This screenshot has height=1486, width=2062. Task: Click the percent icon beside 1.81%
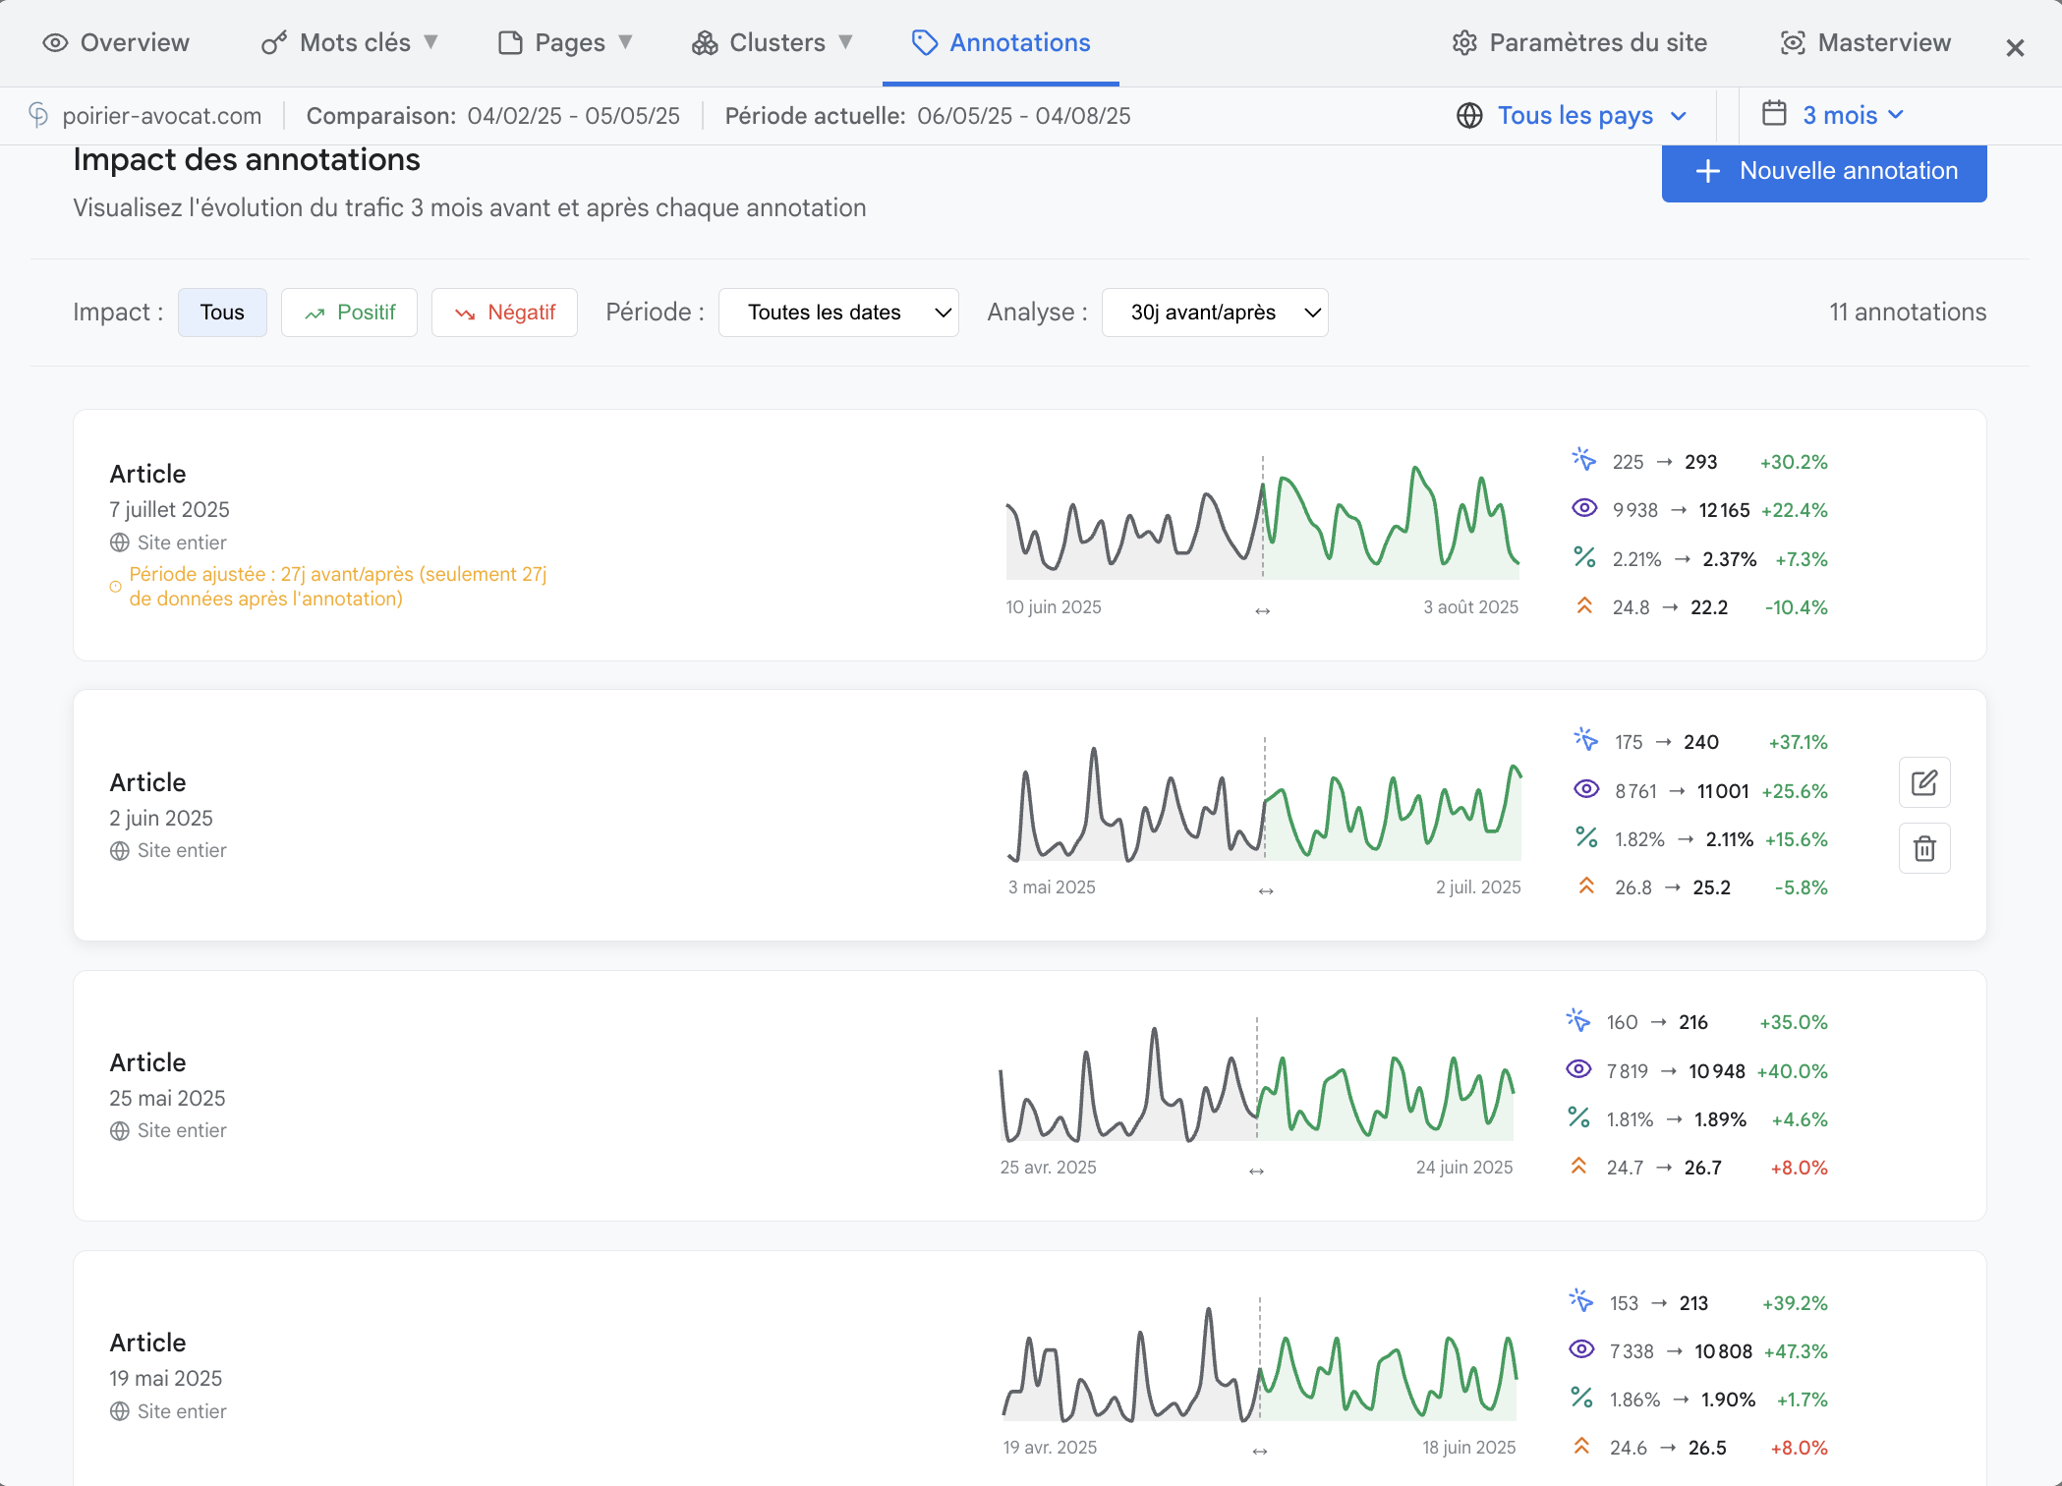(x=1577, y=1117)
